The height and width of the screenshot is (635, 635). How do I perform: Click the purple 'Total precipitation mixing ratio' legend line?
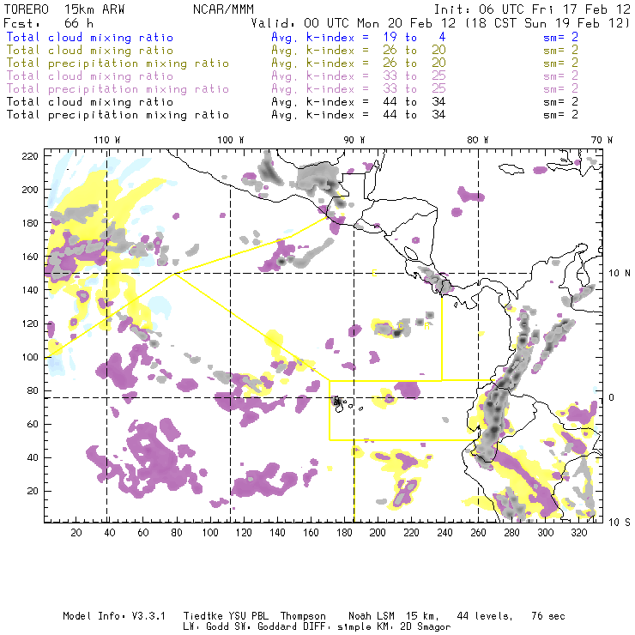point(118,89)
